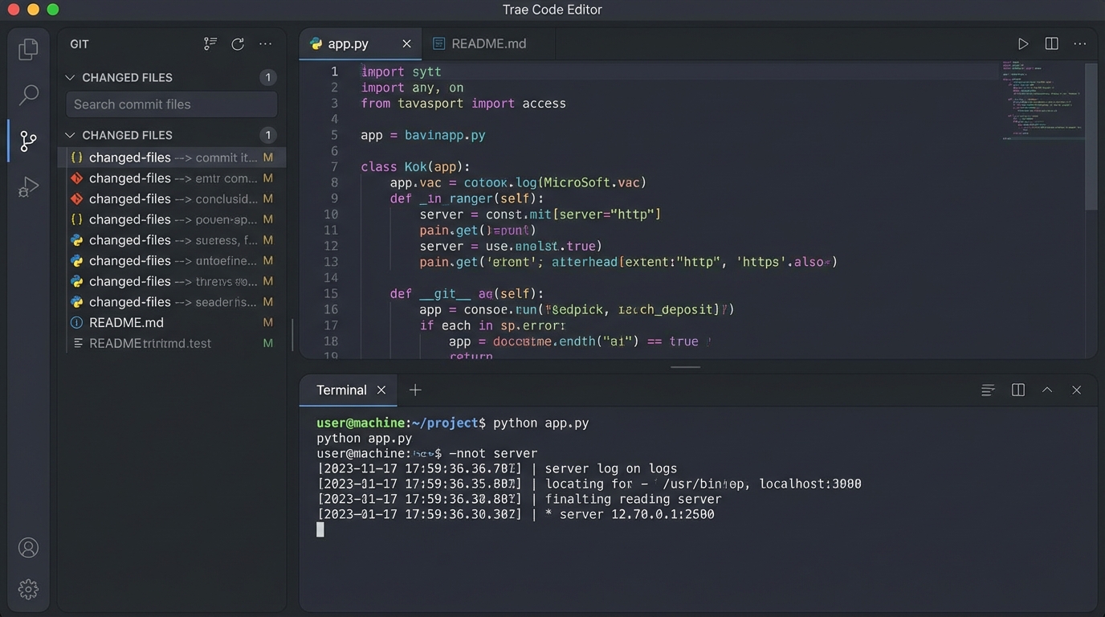
Task: Open the Explorer sidebar panel
Action: (x=28, y=48)
